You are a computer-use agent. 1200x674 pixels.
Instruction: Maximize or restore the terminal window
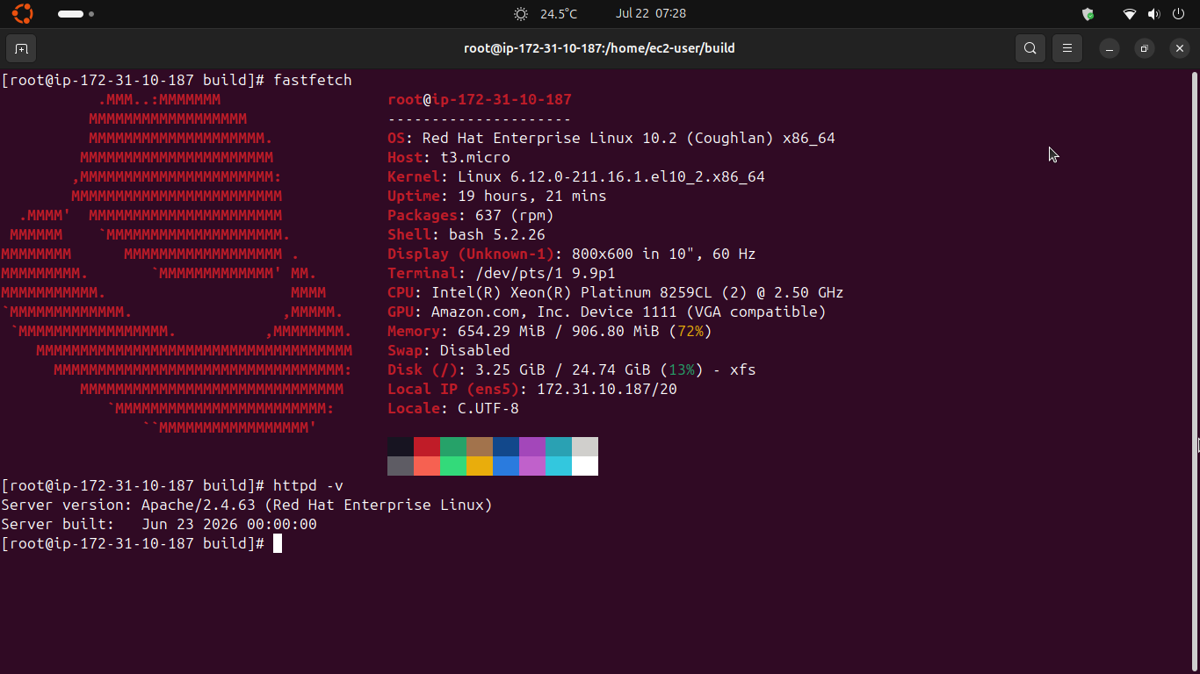[x=1145, y=48]
